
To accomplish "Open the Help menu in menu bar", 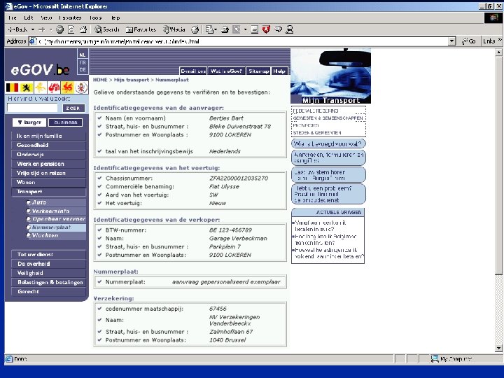I will click(115, 17).
